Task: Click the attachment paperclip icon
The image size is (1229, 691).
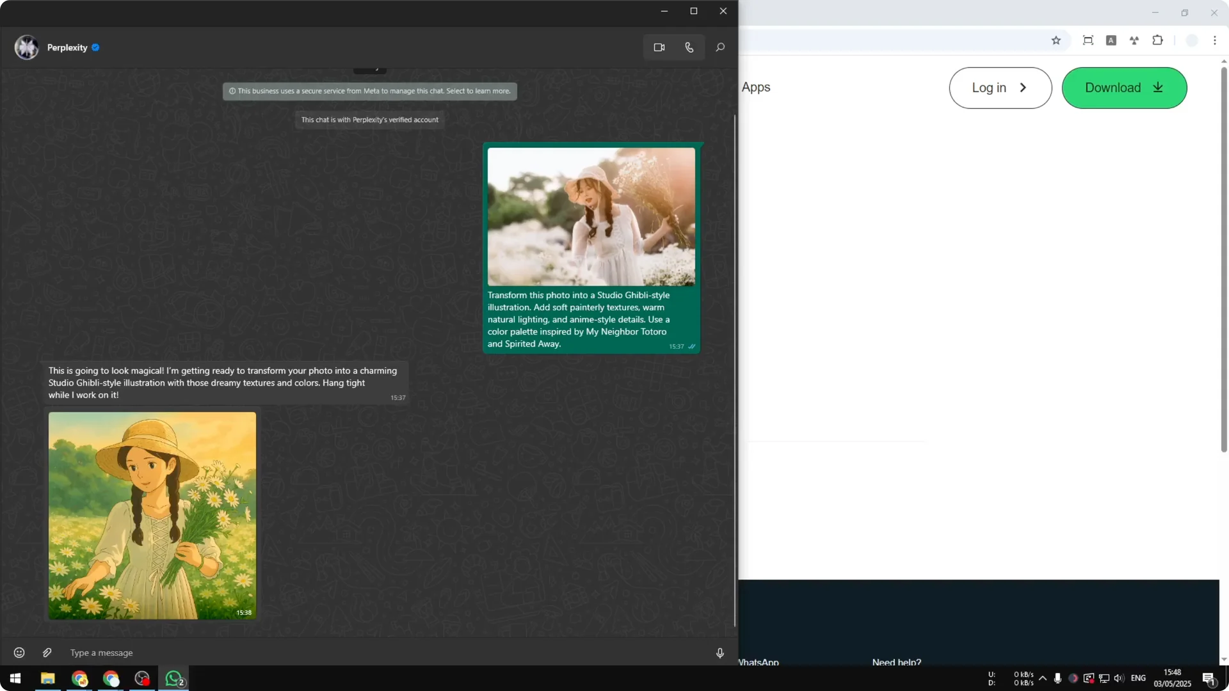Action: coord(47,653)
